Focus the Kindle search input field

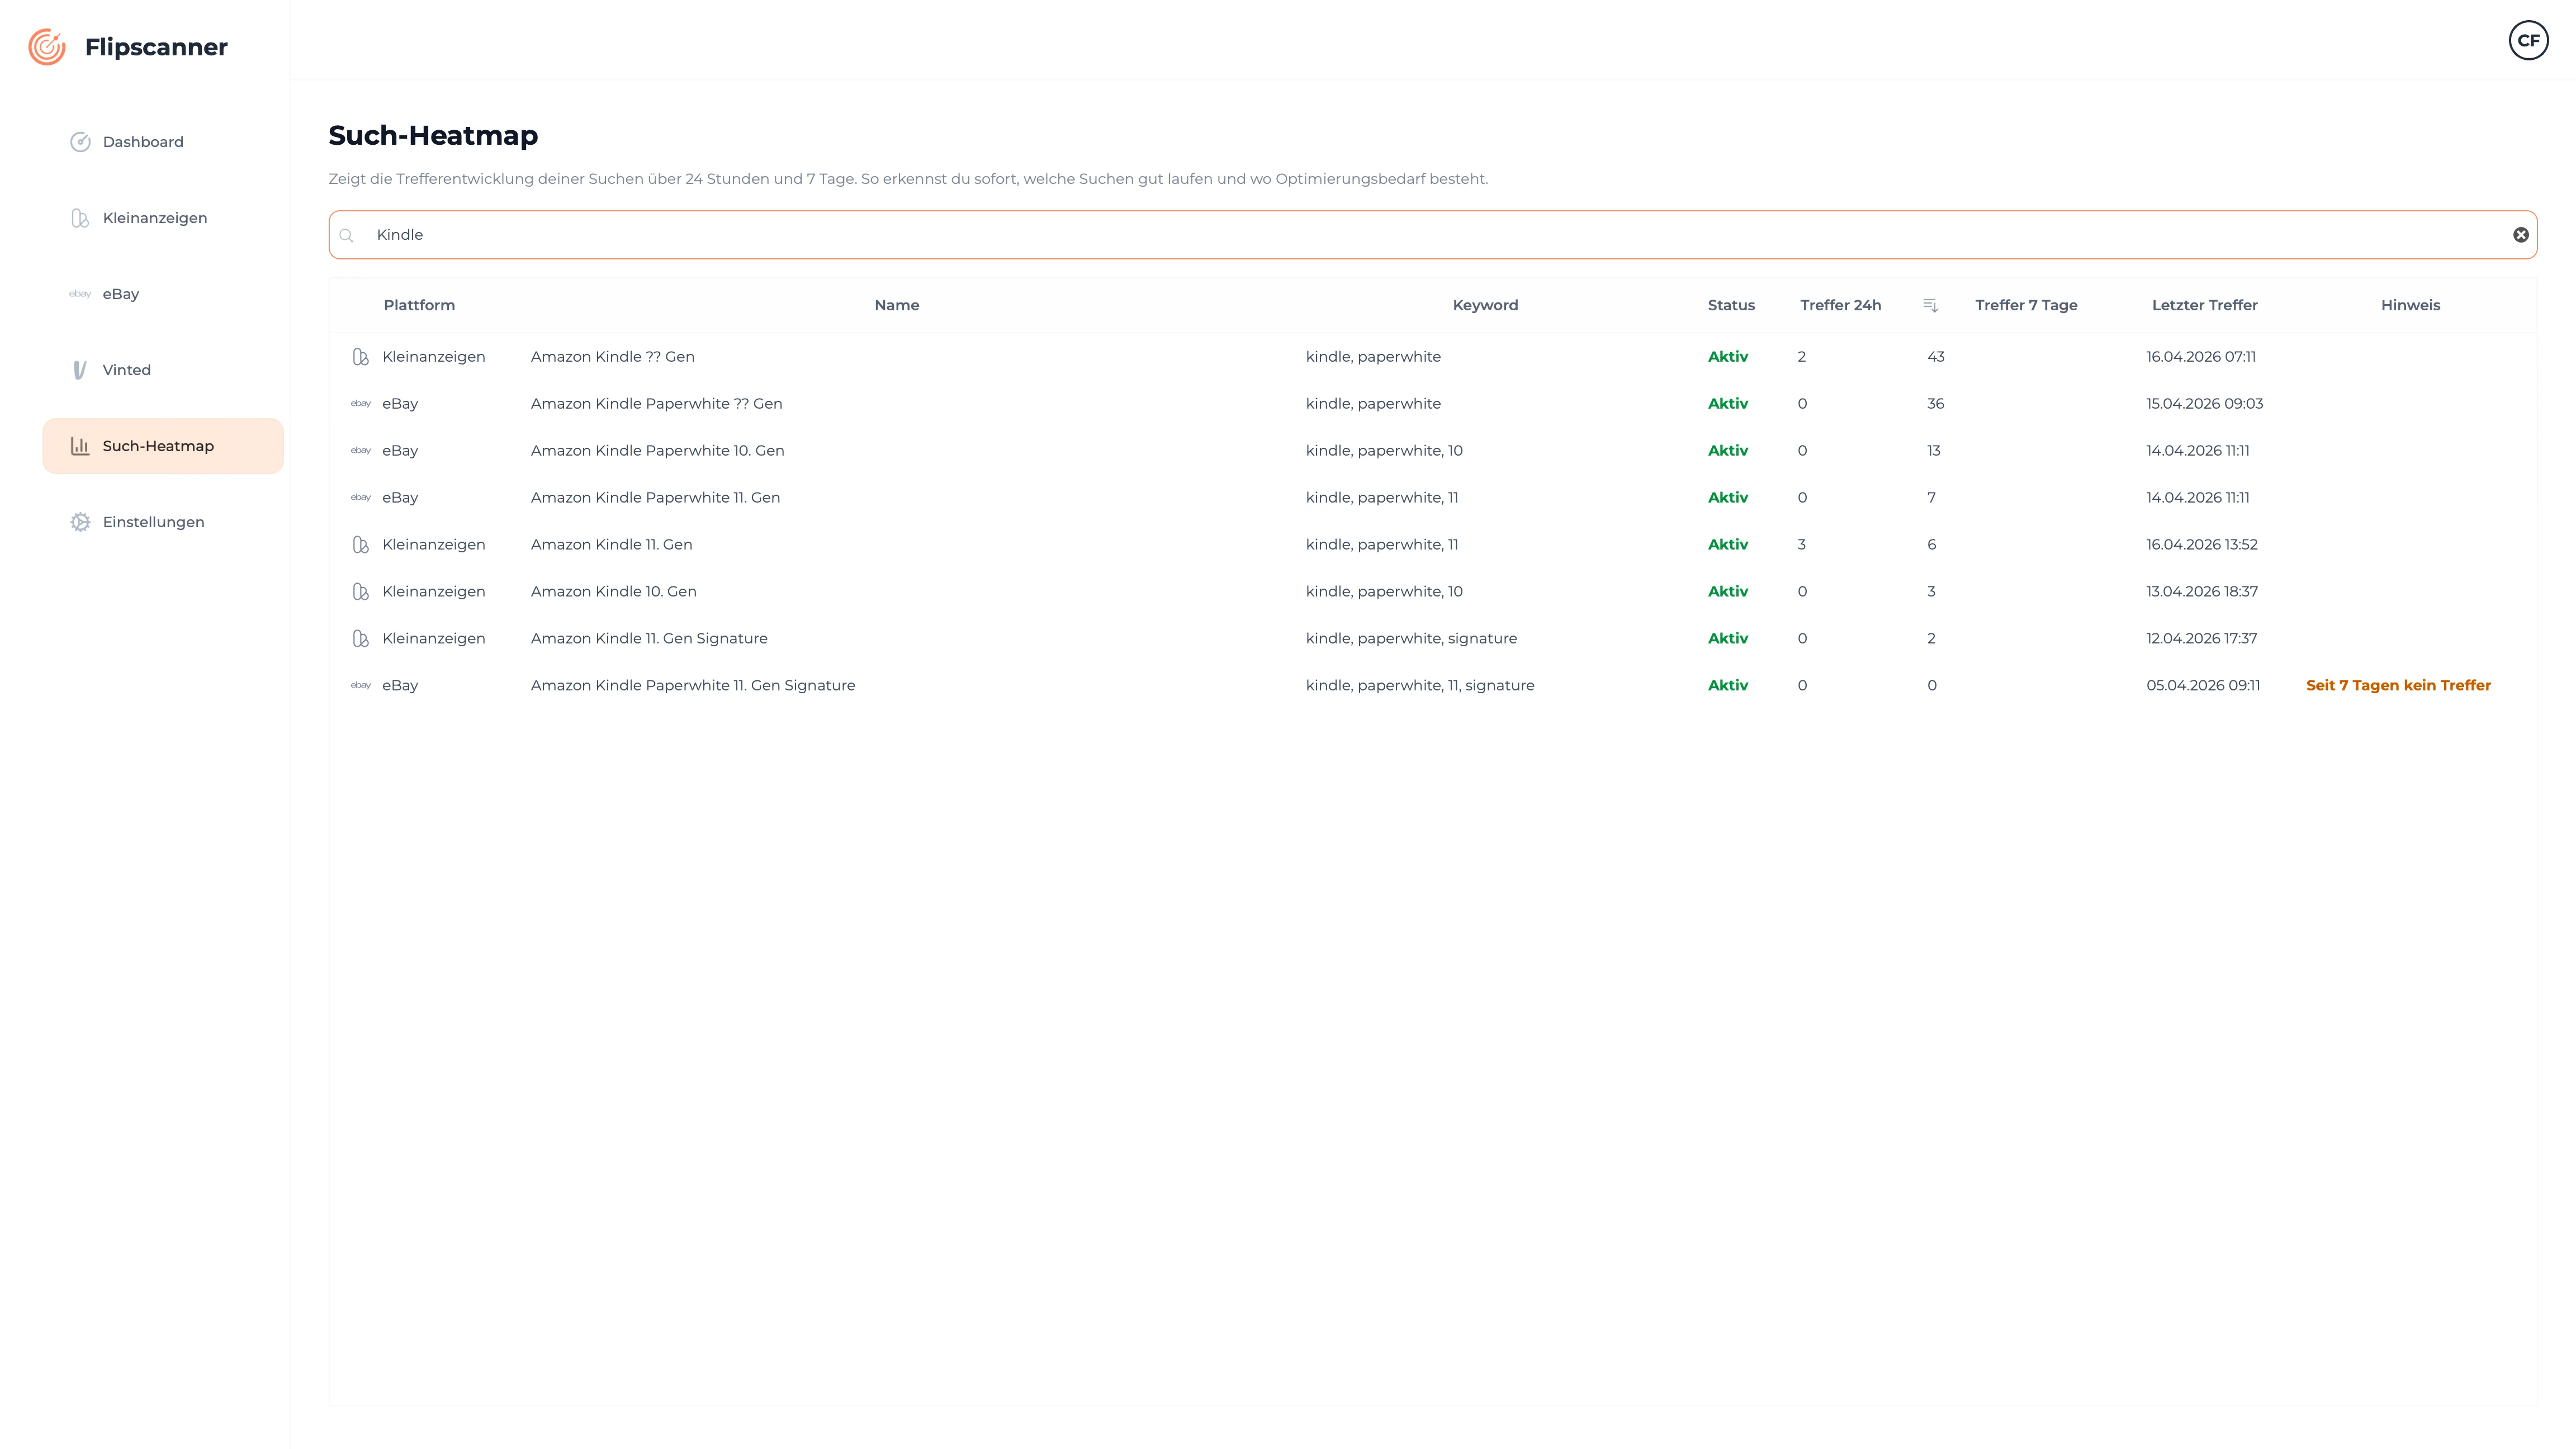coord(1432,235)
